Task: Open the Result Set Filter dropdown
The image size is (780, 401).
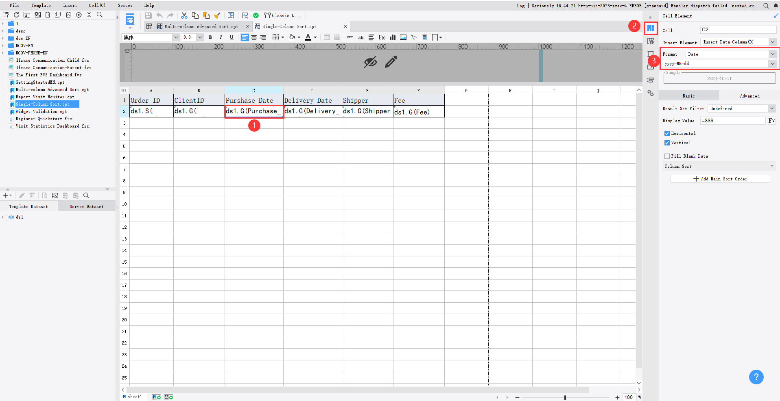Action: coord(772,108)
